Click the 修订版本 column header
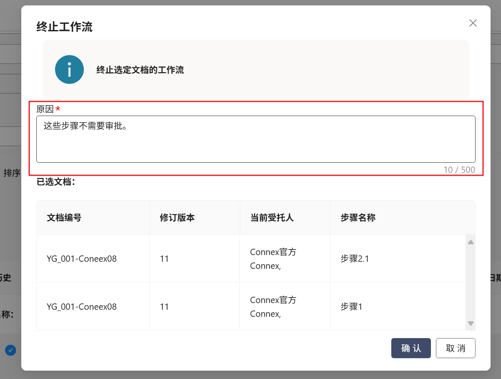This screenshot has width=501, height=379. (x=177, y=217)
